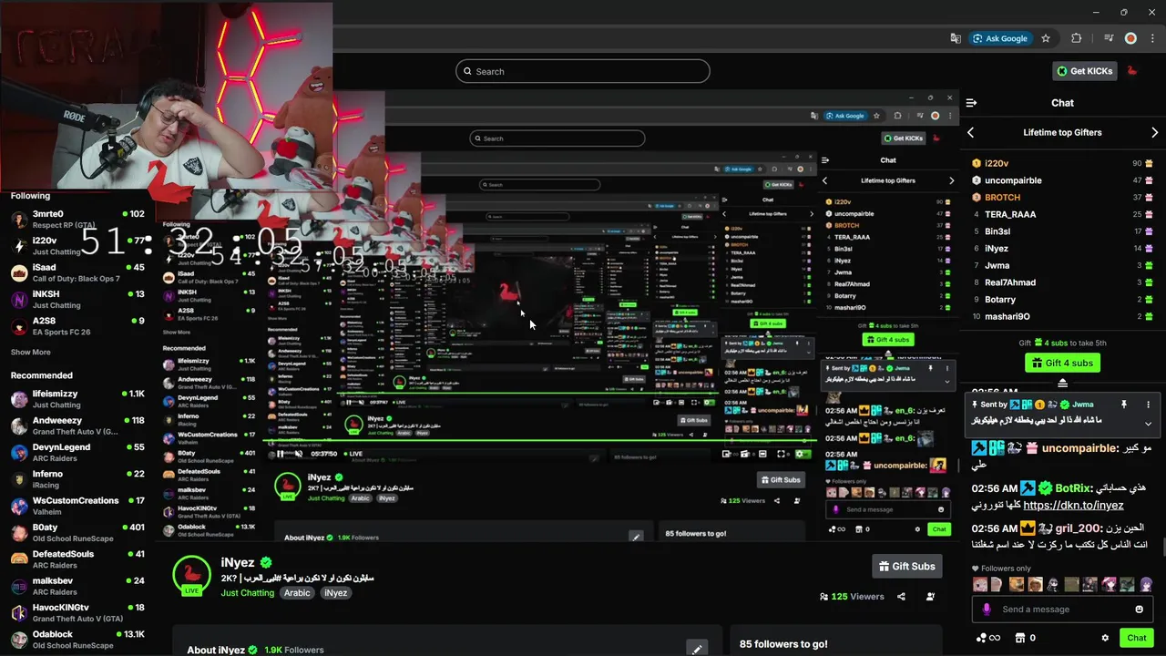
Task: Select mashari9O in top gifters list
Action: pos(1062,316)
